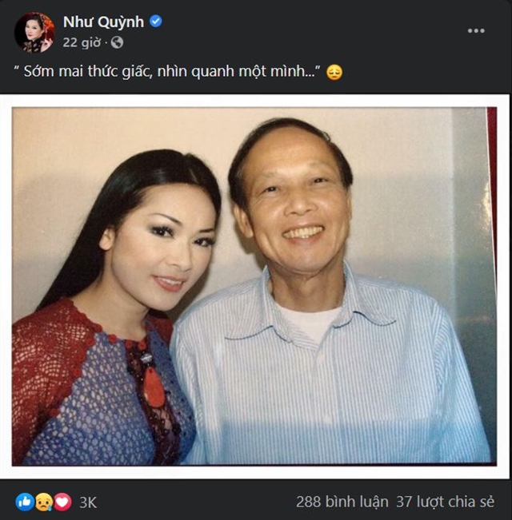Viewport: 512px width, 520px height.
Task: Click the pensive emoji in the caption
Action: [x=334, y=73]
